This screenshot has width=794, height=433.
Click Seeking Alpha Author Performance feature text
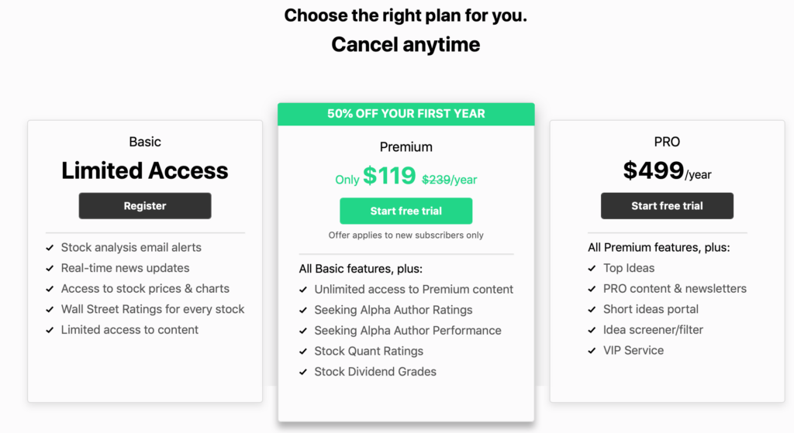[408, 330]
